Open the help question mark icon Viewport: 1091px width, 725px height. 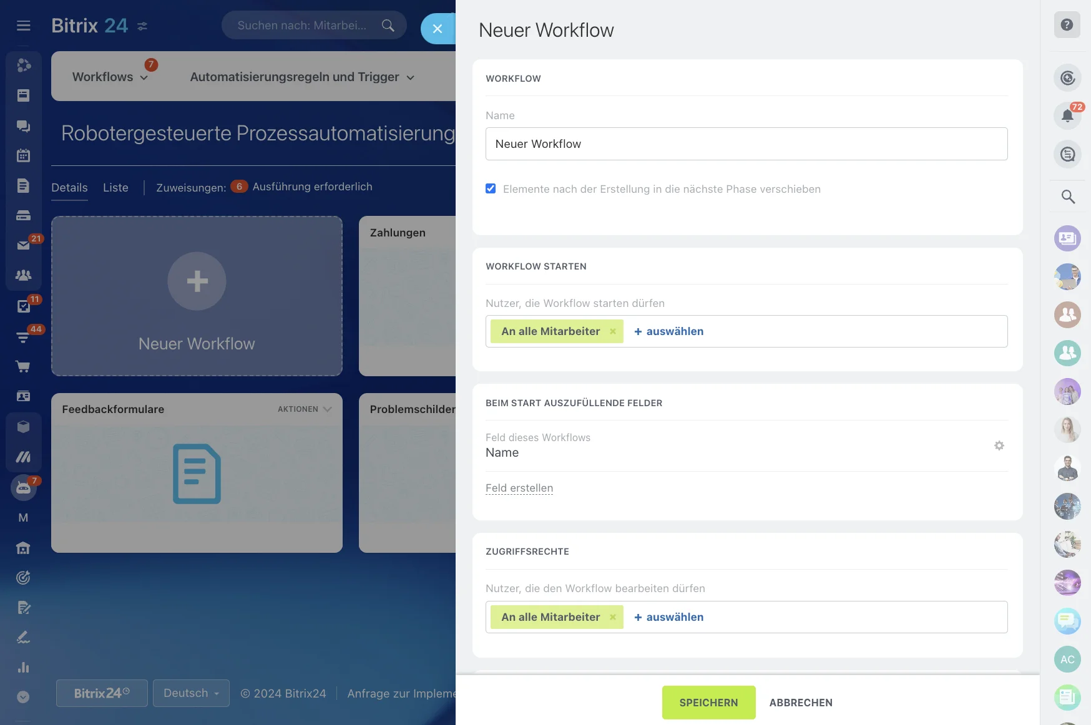point(1067,25)
